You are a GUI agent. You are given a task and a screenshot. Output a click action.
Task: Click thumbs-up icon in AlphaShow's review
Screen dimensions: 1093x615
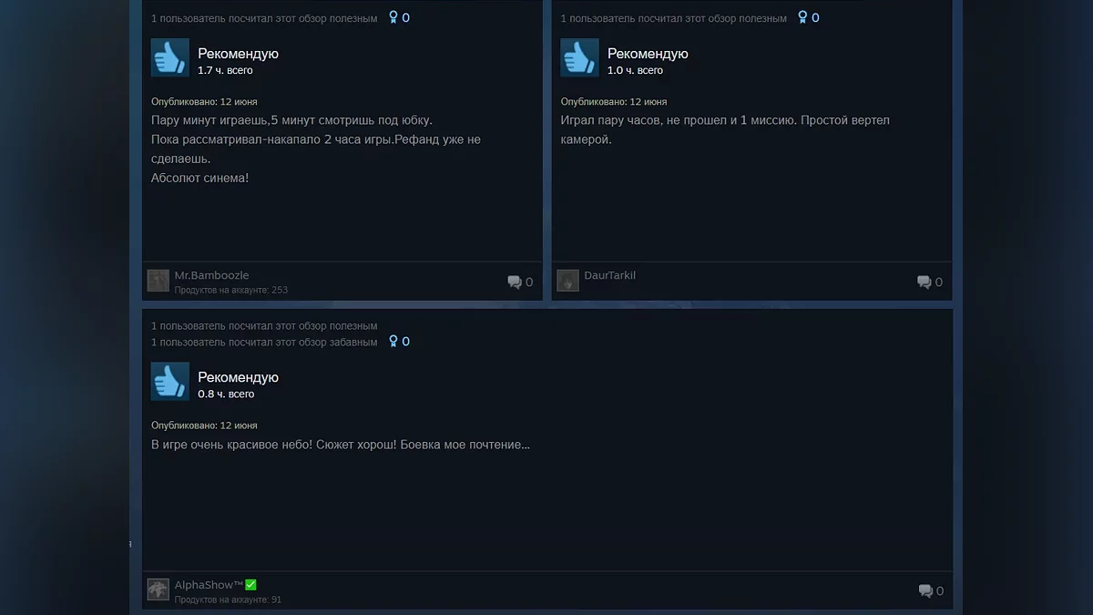[x=170, y=382]
